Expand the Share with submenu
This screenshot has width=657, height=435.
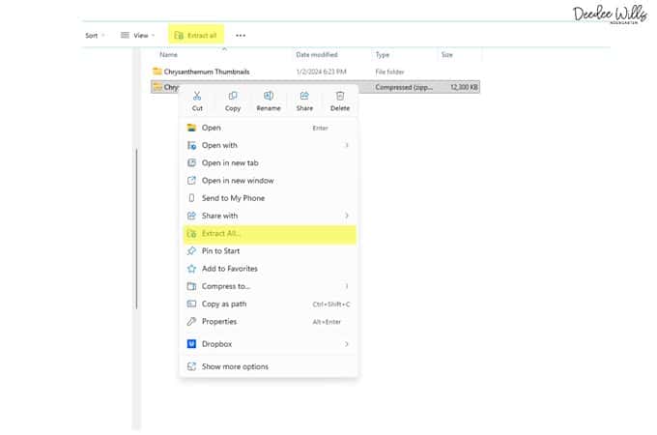coord(270,216)
